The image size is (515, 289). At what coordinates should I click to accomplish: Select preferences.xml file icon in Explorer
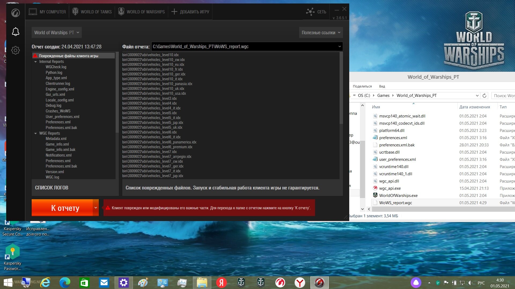coord(375,137)
